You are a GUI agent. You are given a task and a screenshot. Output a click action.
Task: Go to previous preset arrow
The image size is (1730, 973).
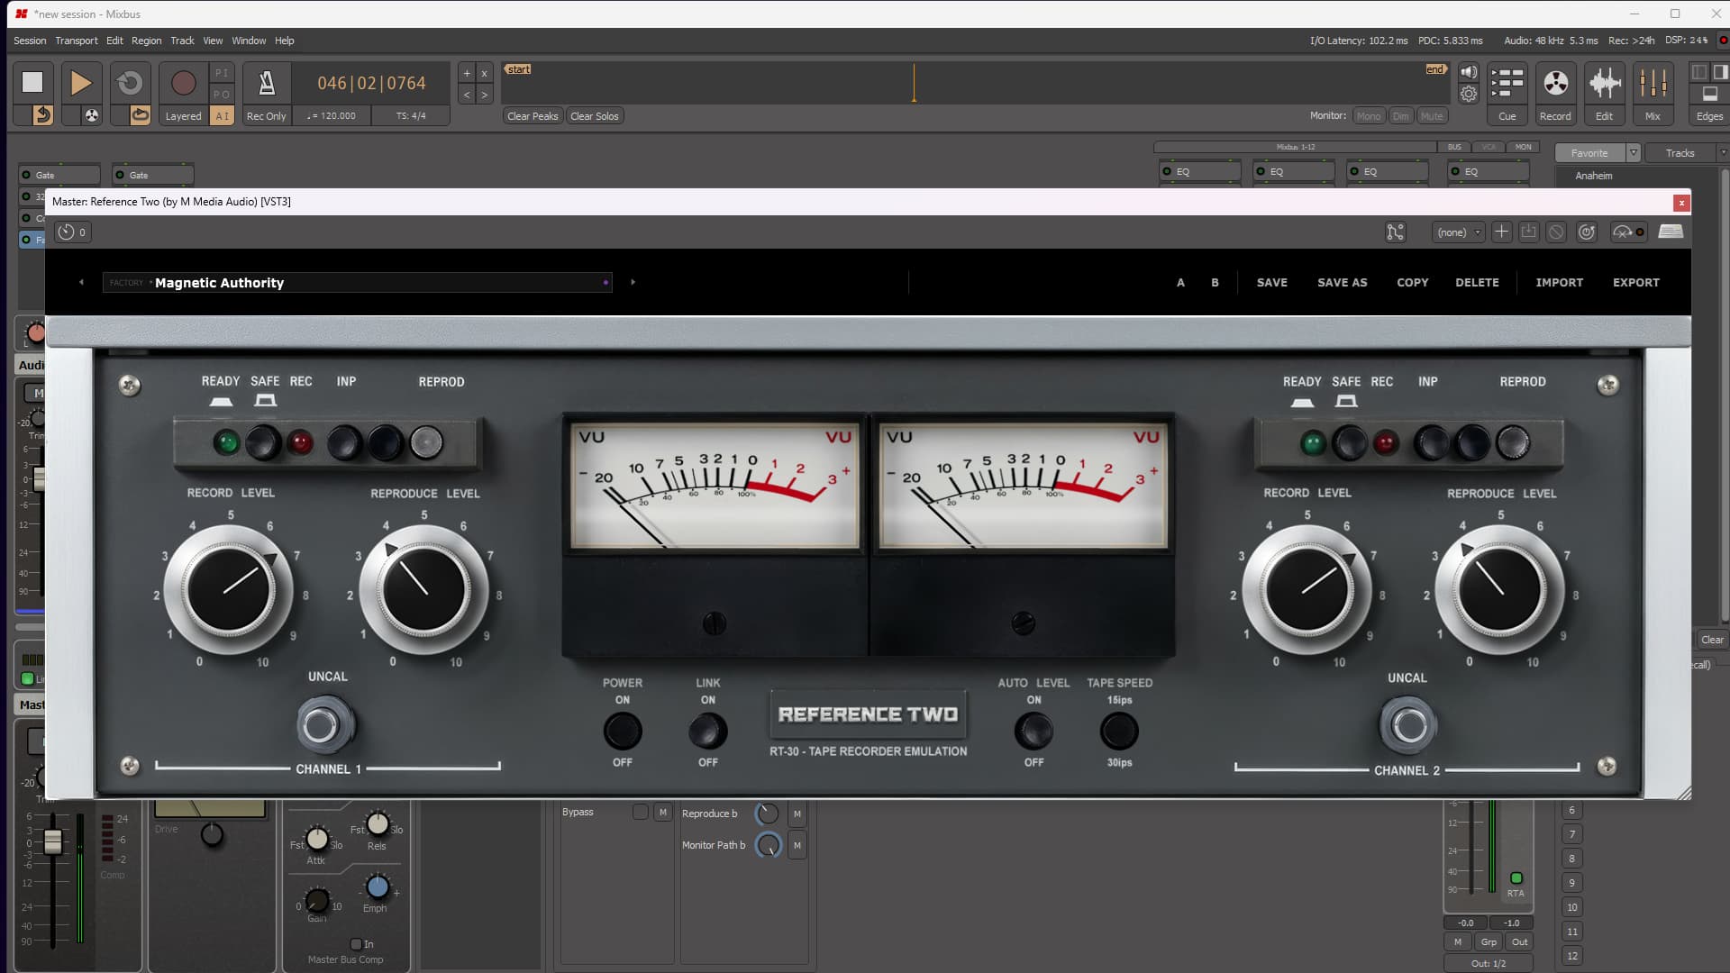point(81,283)
